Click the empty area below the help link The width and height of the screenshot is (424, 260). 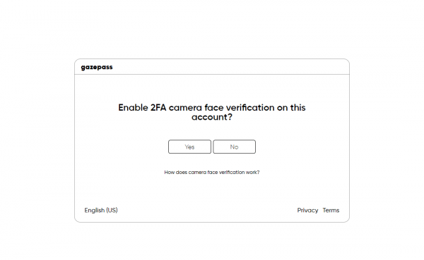tap(212, 190)
